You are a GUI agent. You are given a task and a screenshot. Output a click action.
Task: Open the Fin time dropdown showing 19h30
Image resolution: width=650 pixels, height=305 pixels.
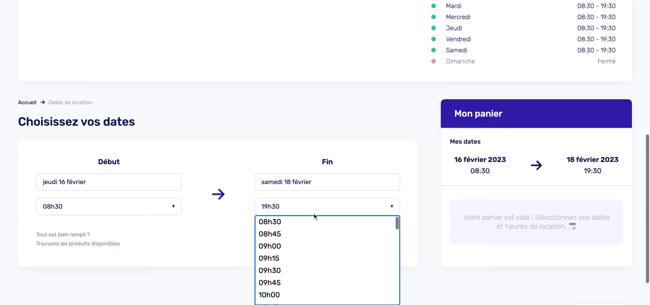coord(327,207)
